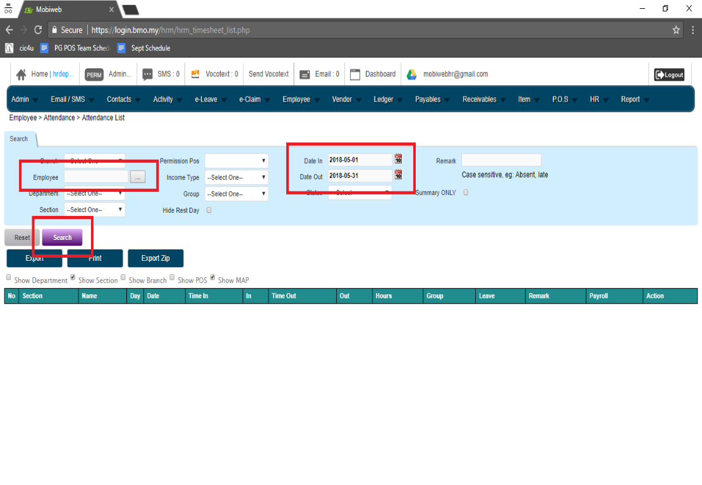Open the SMS speech bubble icon
This screenshot has width=702, height=485.
(147, 75)
